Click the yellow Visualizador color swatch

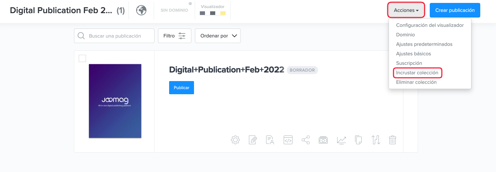[223, 14]
